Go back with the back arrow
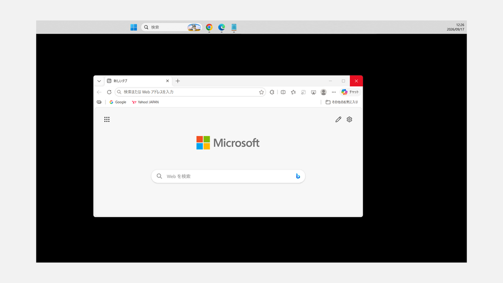The image size is (503, 283). 99,92
